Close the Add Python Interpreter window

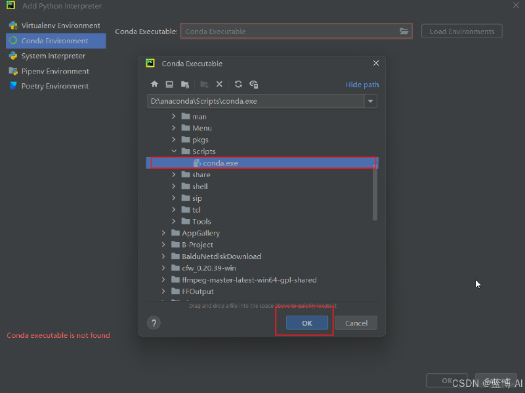pyautogui.click(x=516, y=5)
